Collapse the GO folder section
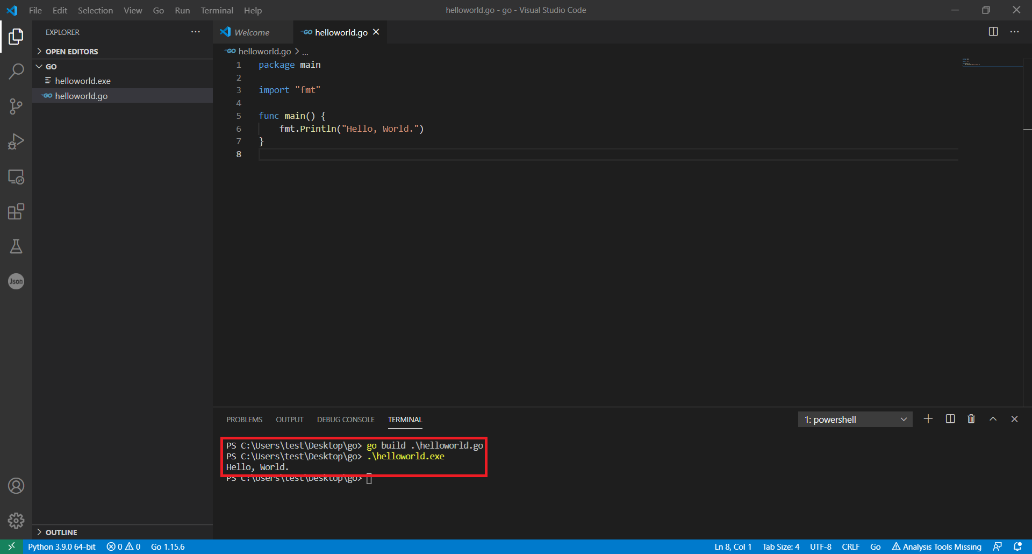The height and width of the screenshot is (554, 1032). tap(123, 67)
